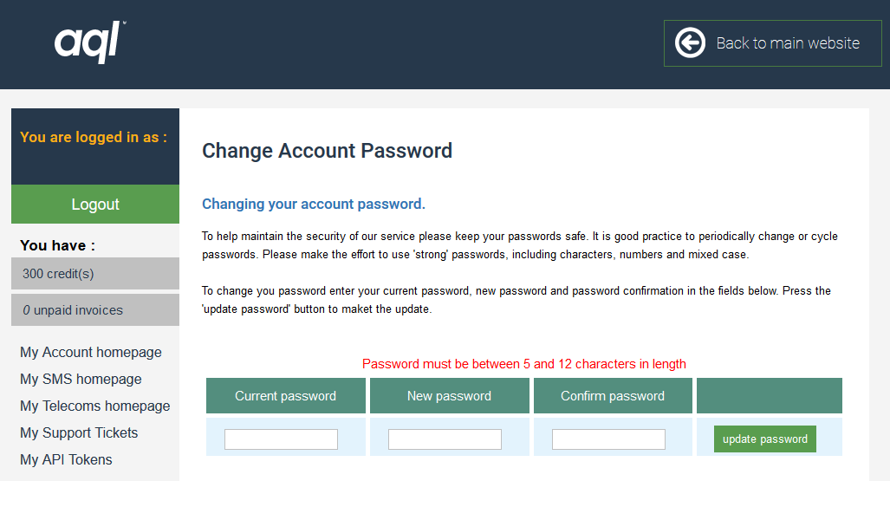The height and width of the screenshot is (520, 890).
Task: Click the 'Back to main website' text
Action: click(x=787, y=42)
